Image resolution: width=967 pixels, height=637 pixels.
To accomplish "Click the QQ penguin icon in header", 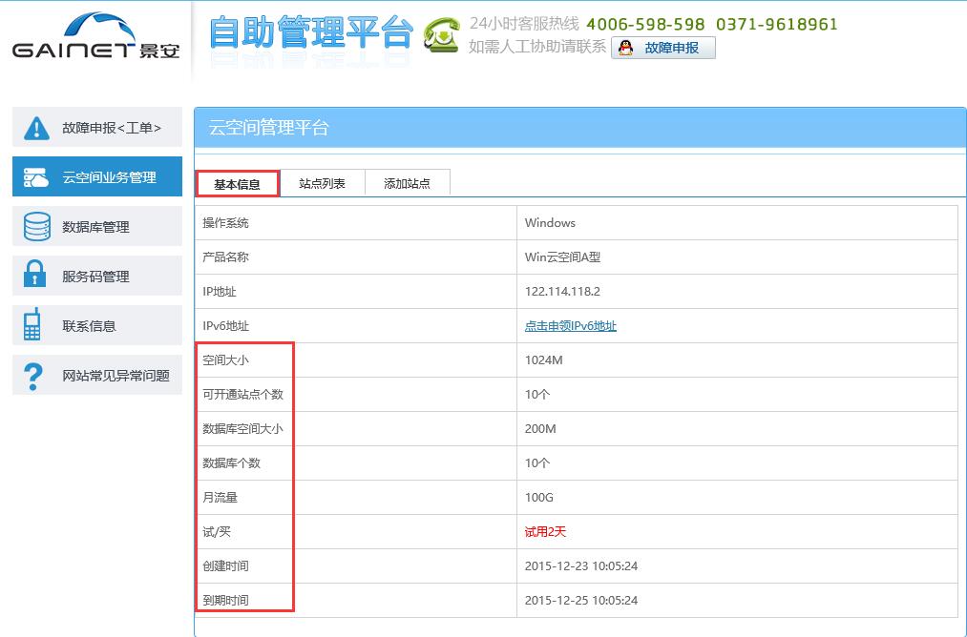I will [x=625, y=48].
